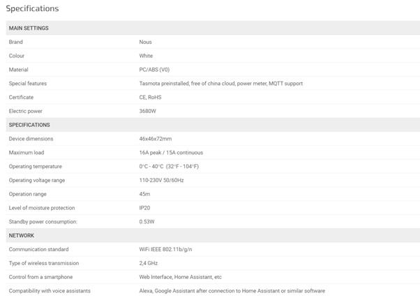The width and height of the screenshot is (420, 300).
Task: Select the Brand value Nous
Action: coord(146,42)
